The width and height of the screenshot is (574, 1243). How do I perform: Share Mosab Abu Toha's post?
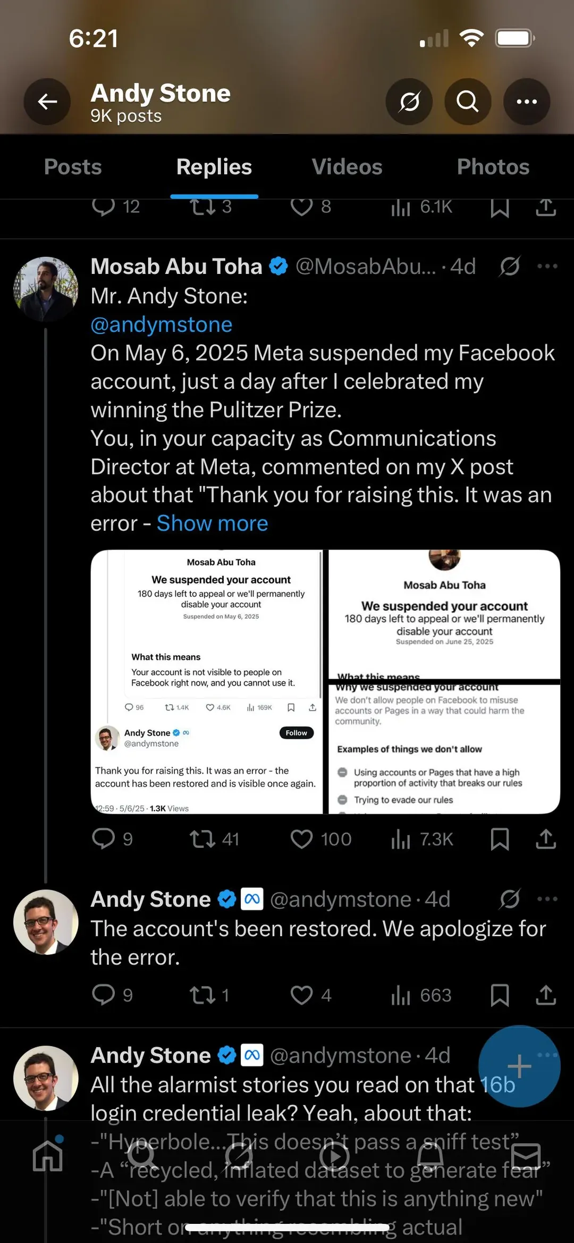tap(545, 839)
